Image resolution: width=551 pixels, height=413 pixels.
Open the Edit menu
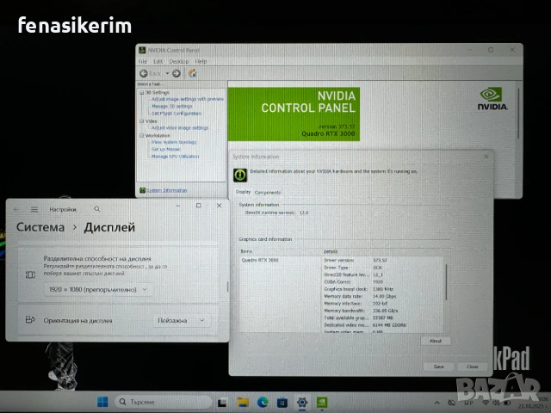tap(158, 61)
